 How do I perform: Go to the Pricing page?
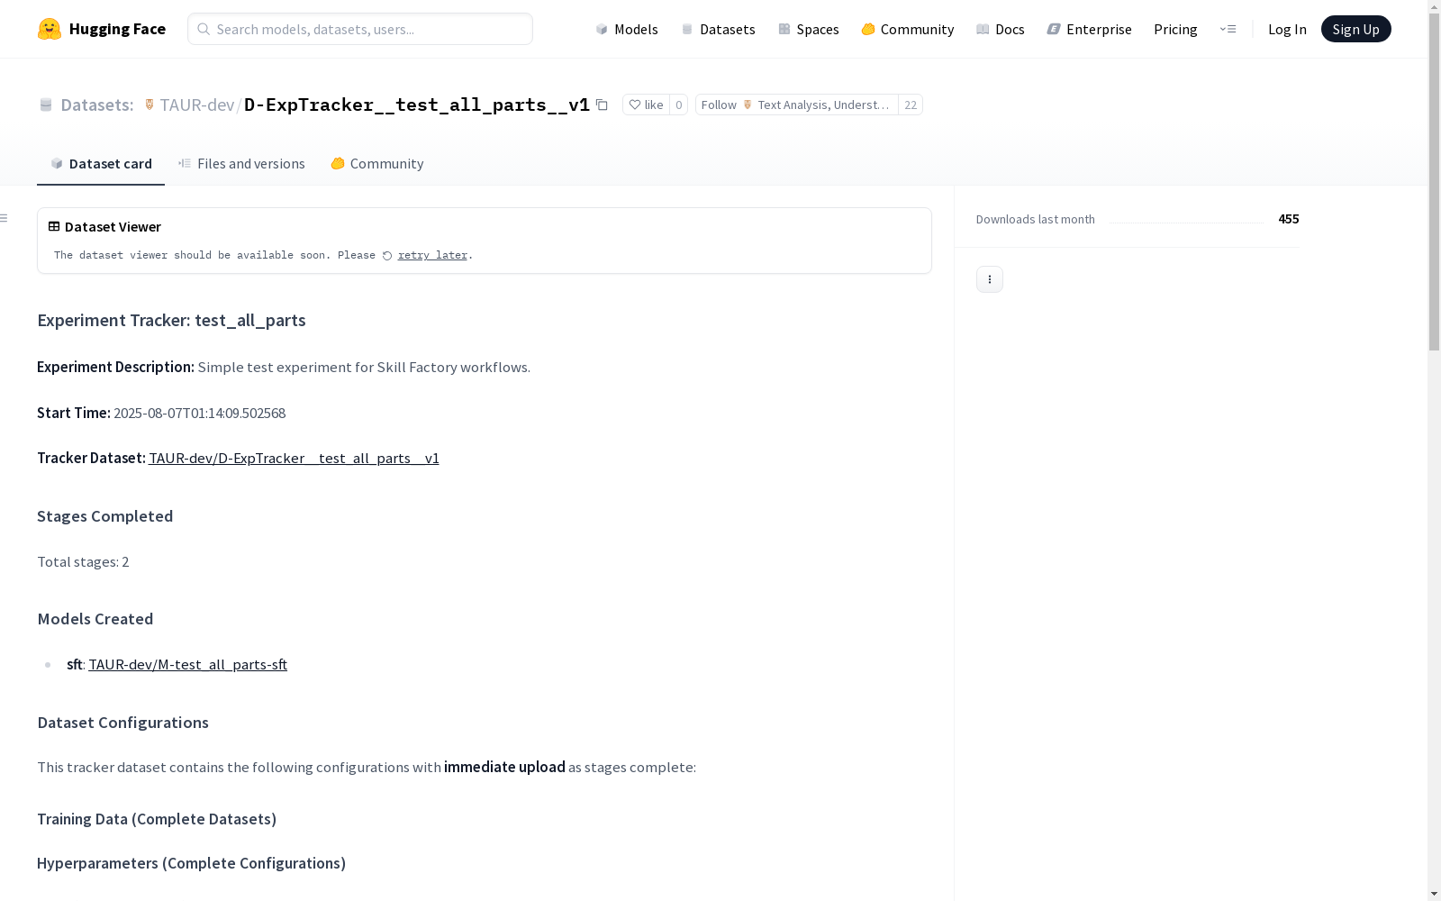(x=1175, y=29)
